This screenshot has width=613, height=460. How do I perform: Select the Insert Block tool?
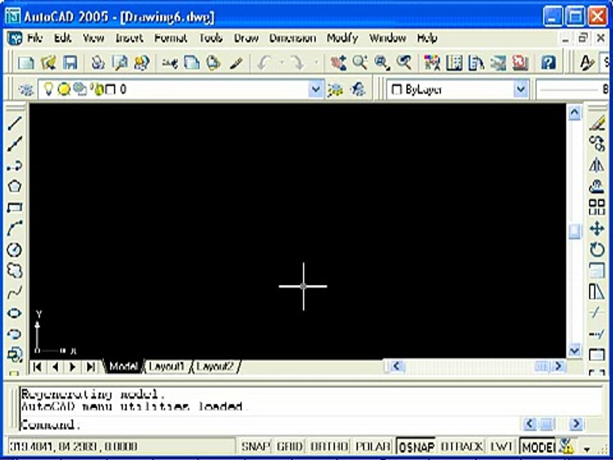pos(15,355)
